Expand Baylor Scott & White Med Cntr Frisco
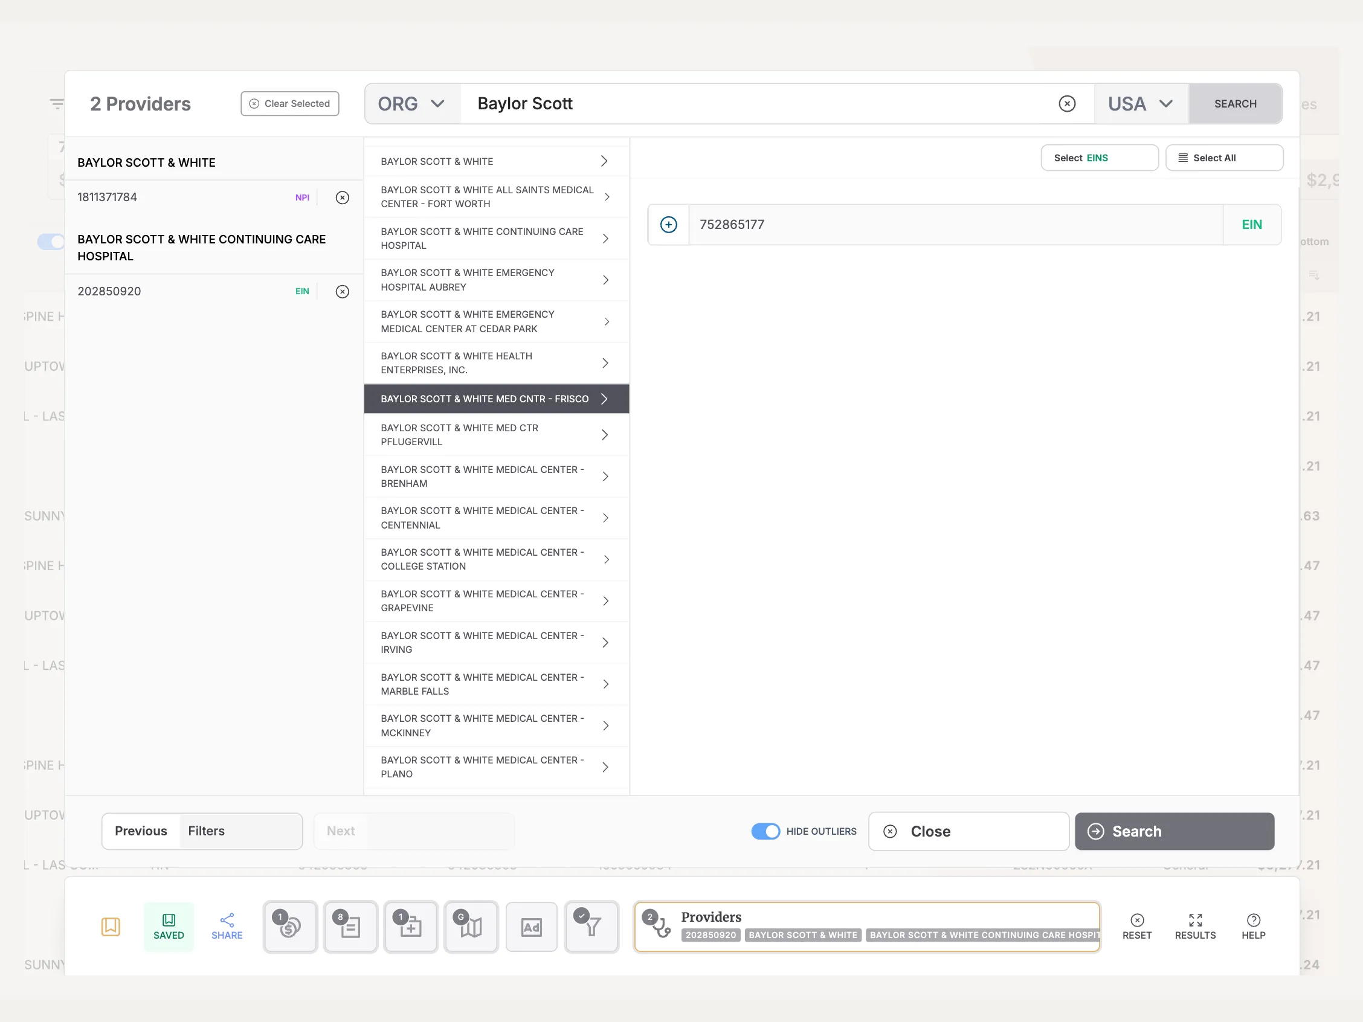 604,398
